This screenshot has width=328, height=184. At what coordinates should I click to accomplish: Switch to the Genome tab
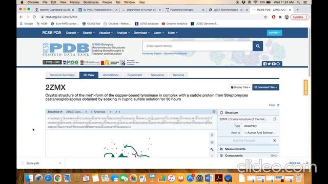click(x=178, y=75)
